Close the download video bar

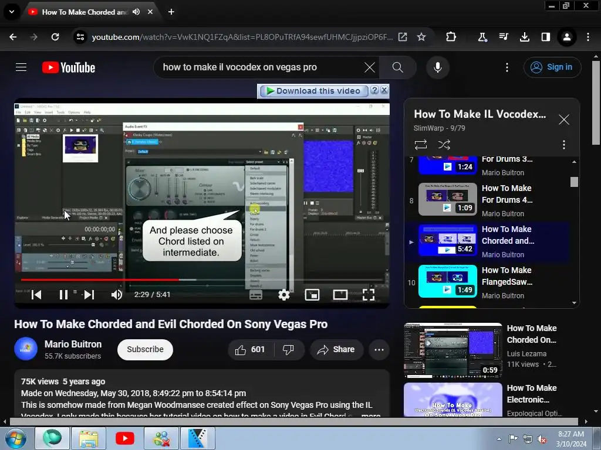[x=384, y=90]
